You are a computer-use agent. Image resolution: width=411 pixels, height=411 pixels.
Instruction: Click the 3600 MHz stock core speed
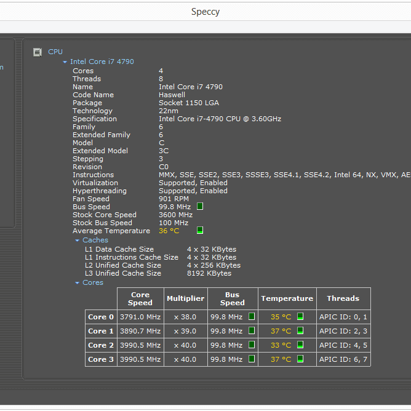tap(175, 215)
